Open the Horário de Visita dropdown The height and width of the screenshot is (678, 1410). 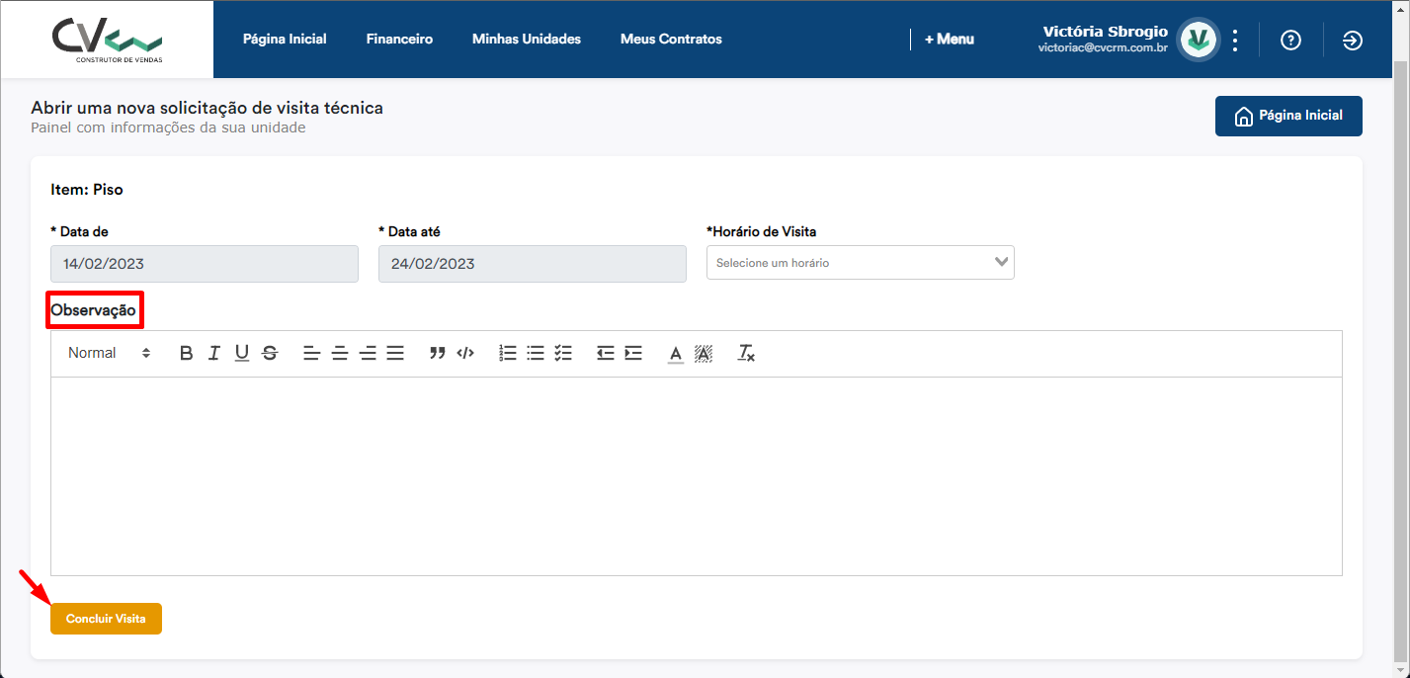(861, 263)
